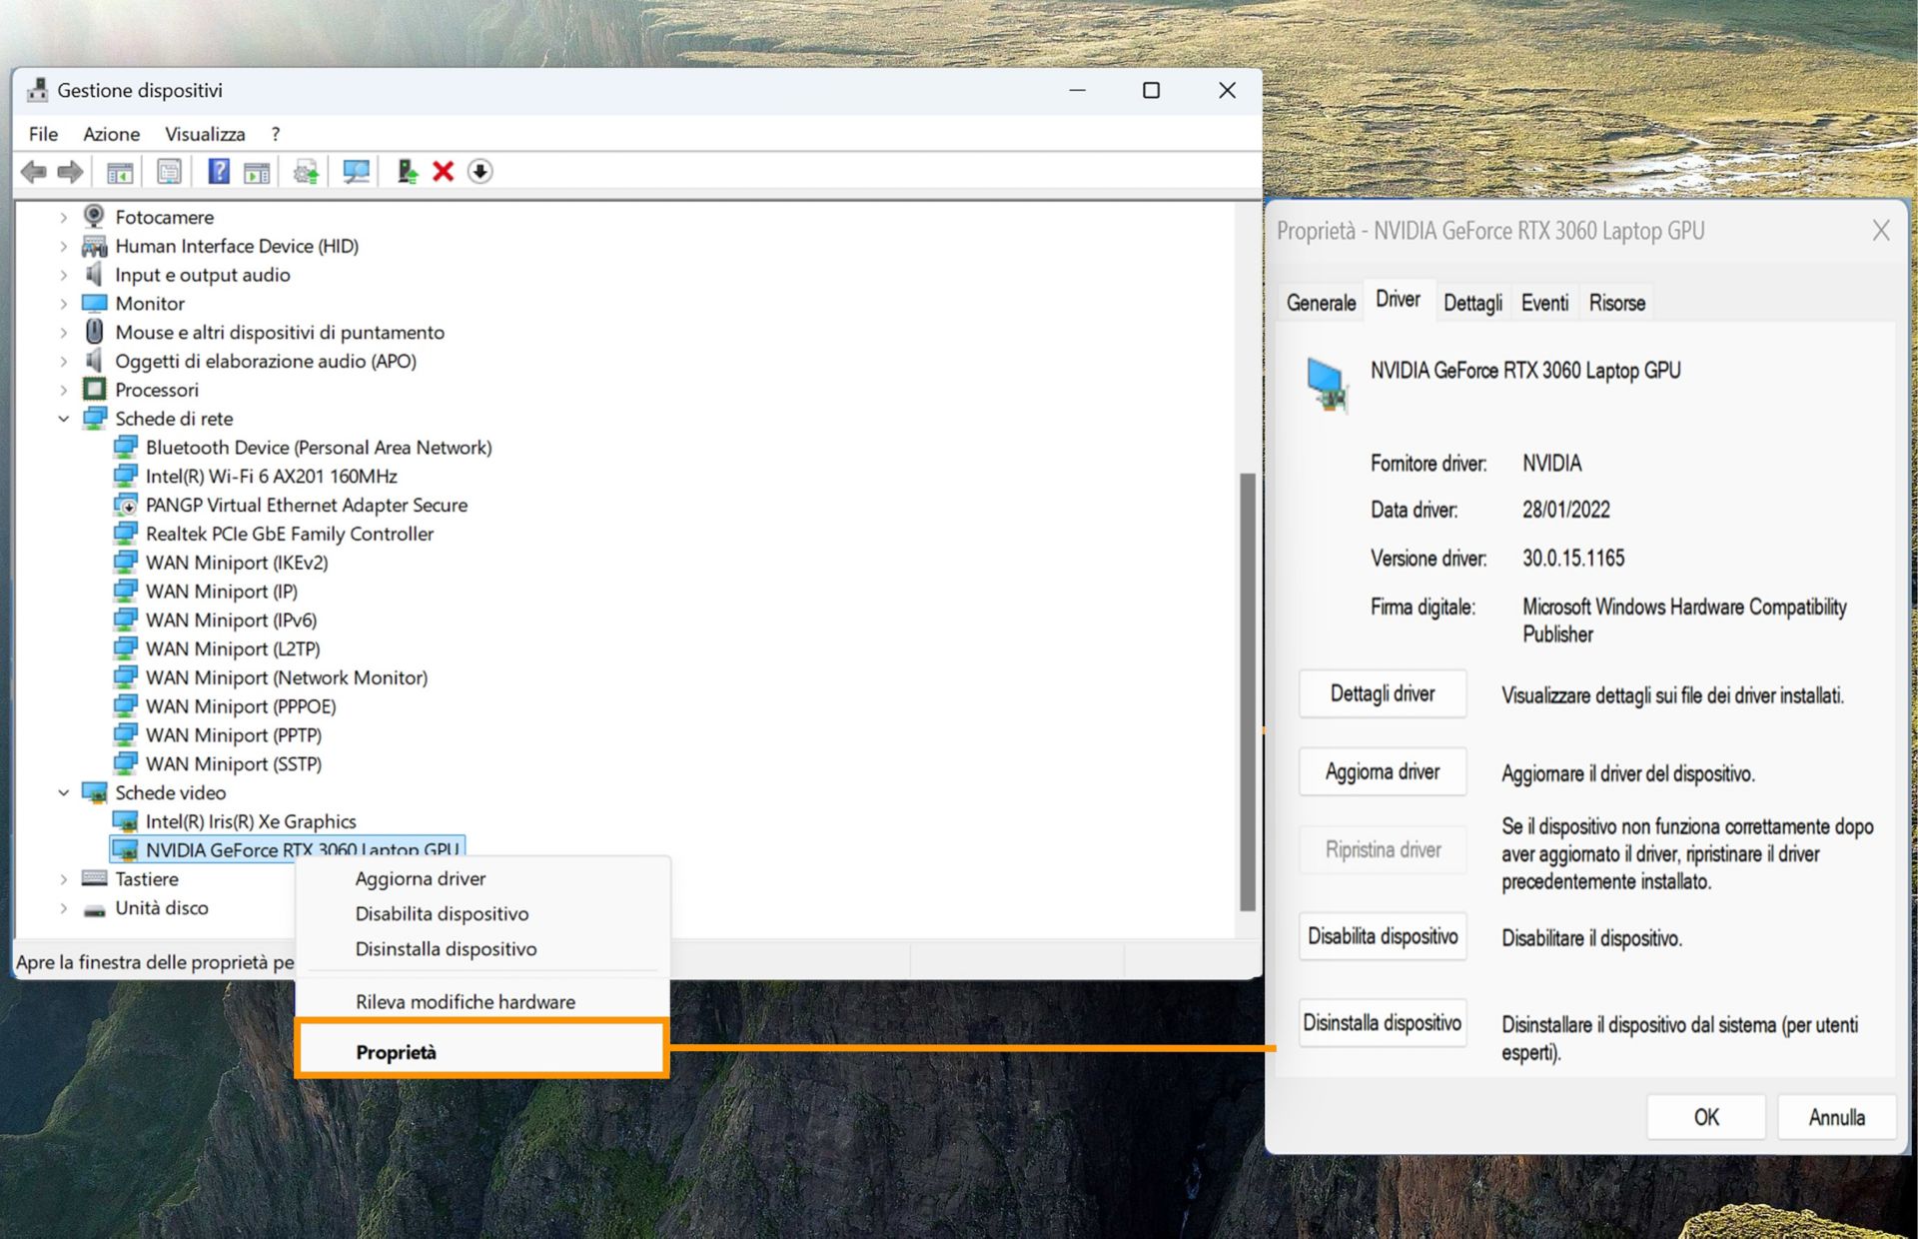The width and height of the screenshot is (1918, 1239).
Task: Expand the Tastiere category
Action: 64,879
